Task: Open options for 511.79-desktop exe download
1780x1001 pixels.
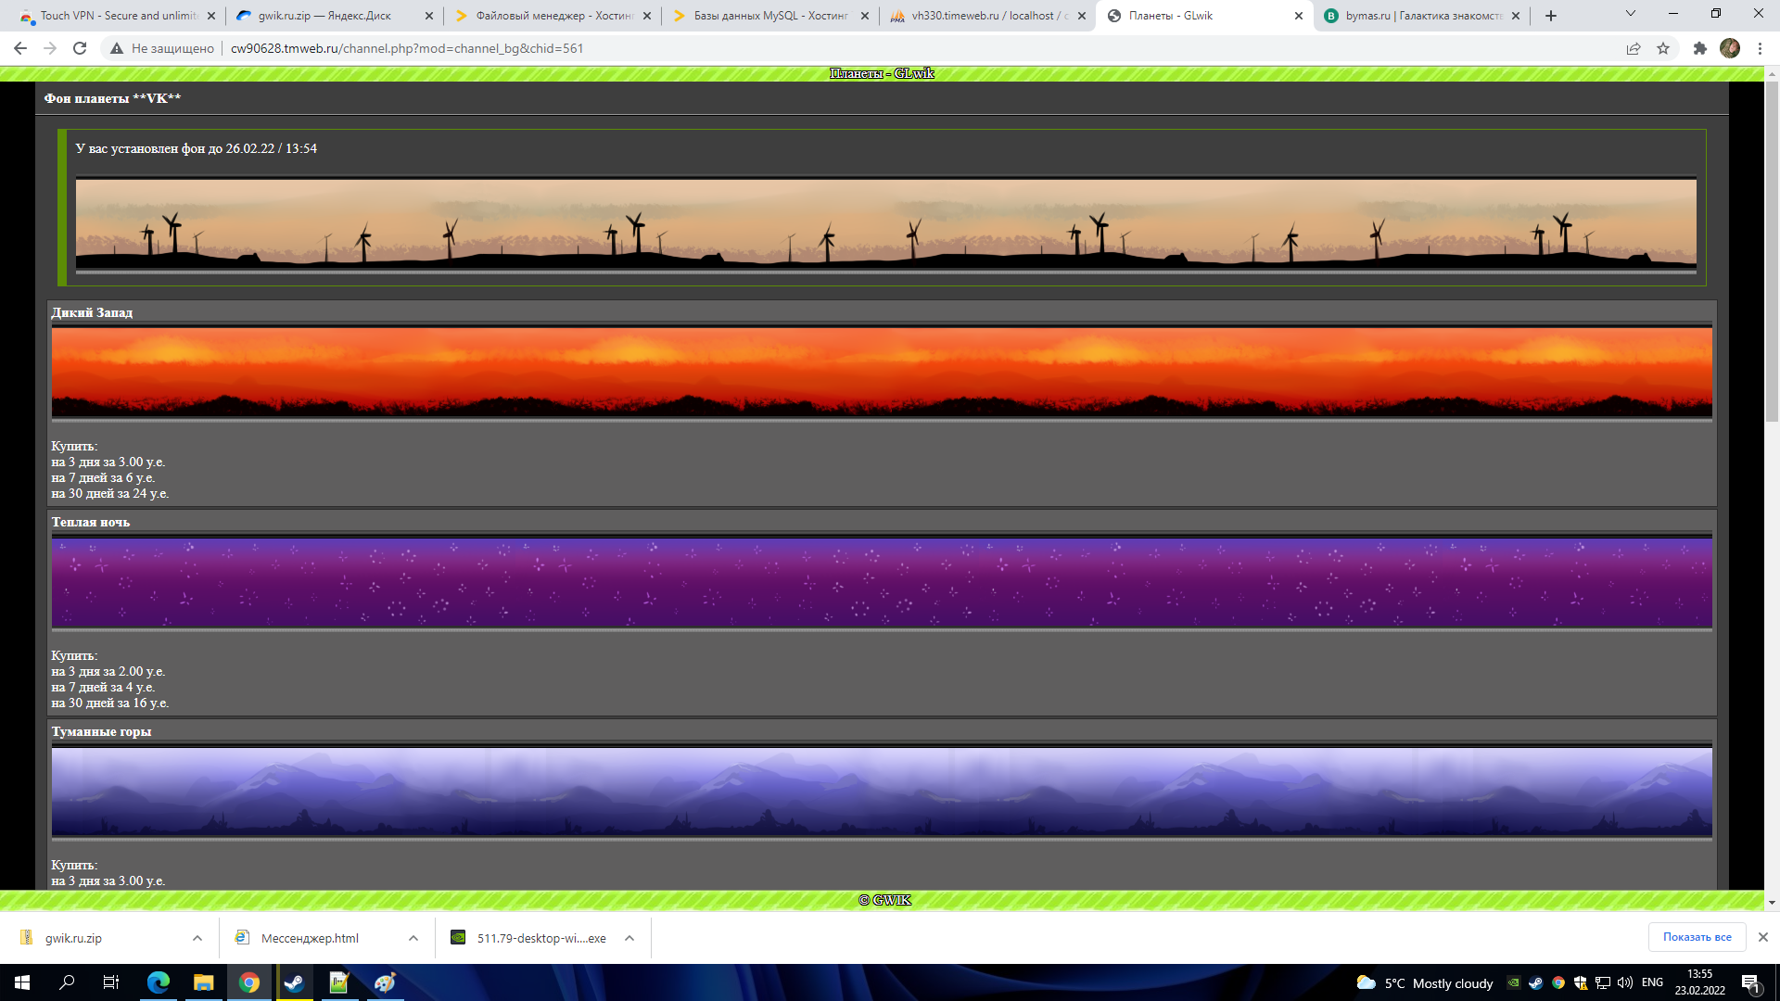Action: [629, 938]
